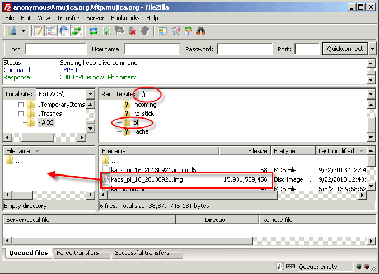Click the Host input field
379x274 pixels.
coord(56,49)
